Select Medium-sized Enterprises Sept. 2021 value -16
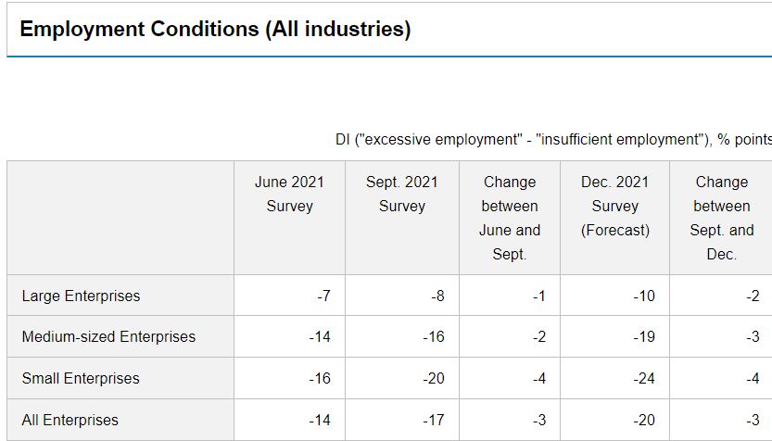772x441 pixels. (x=434, y=337)
